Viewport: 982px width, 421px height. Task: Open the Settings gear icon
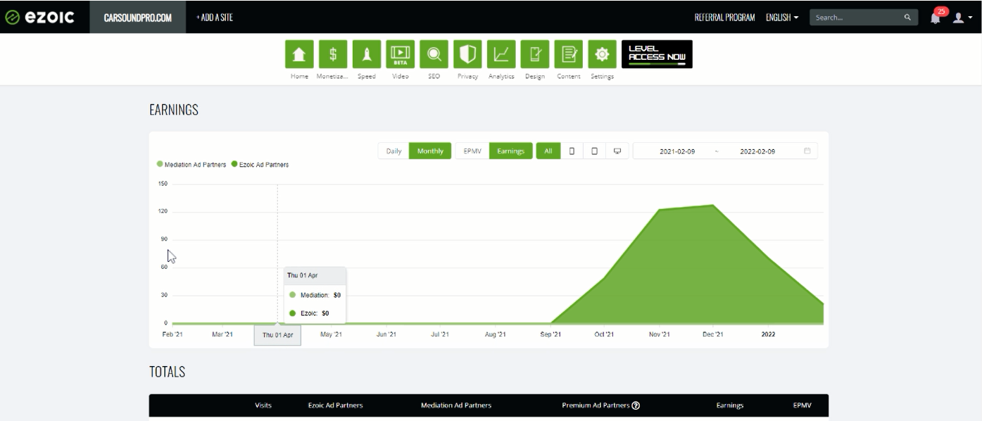602,54
